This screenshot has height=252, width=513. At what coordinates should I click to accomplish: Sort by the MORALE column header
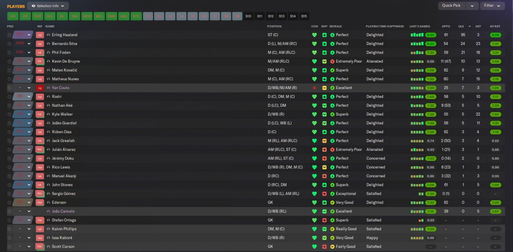[x=335, y=26]
